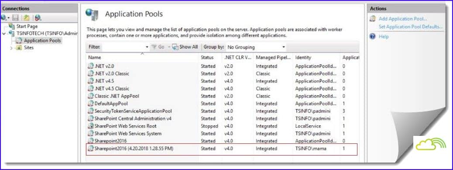Sort by the Managed Pipeline column header
Viewport: 453px width, 170px height.
(x=273, y=58)
